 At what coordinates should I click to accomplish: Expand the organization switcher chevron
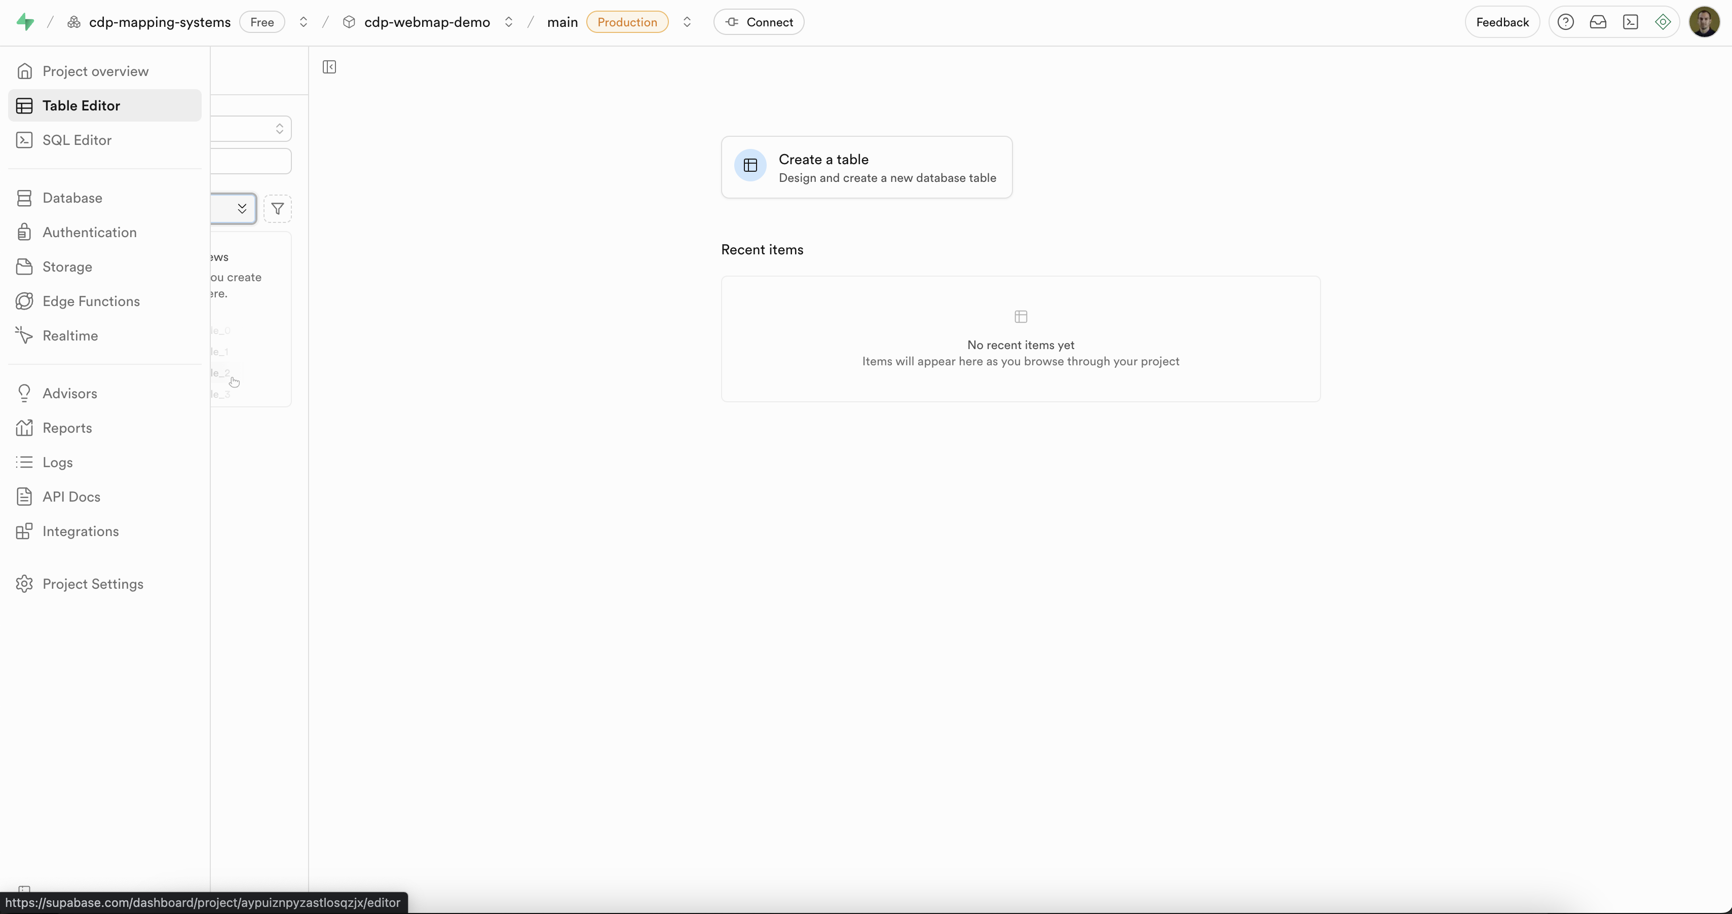point(303,22)
